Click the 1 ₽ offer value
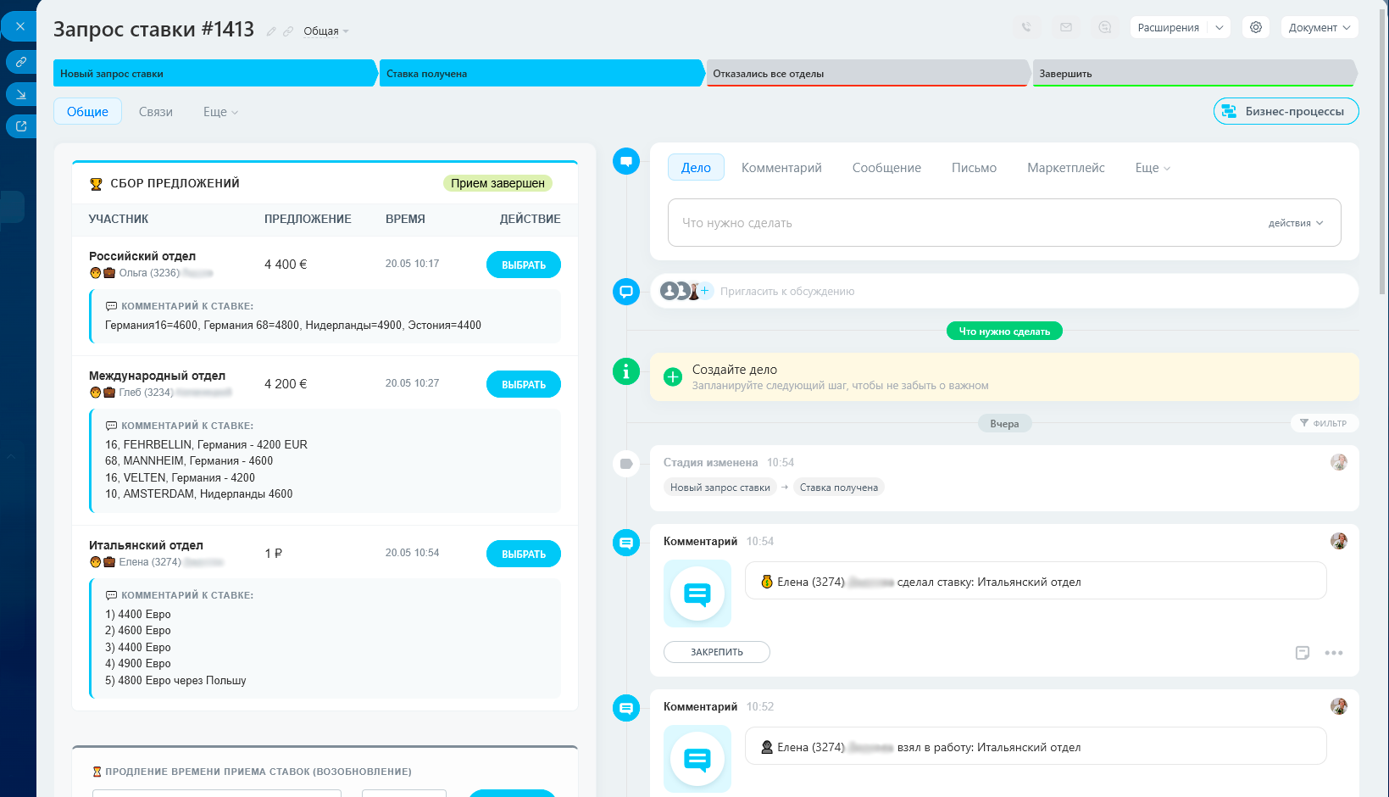Screen dimensions: 1389x797 [x=273, y=554]
